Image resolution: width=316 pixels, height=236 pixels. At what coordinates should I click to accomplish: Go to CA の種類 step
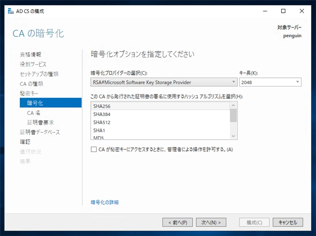pyautogui.click(x=32, y=84)
